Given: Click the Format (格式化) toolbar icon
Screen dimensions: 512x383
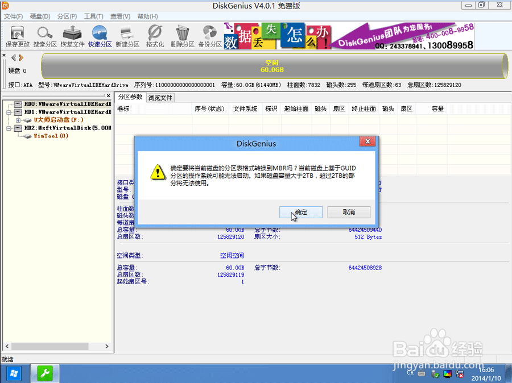Looking at the screenshot, I should click(155, 36).
